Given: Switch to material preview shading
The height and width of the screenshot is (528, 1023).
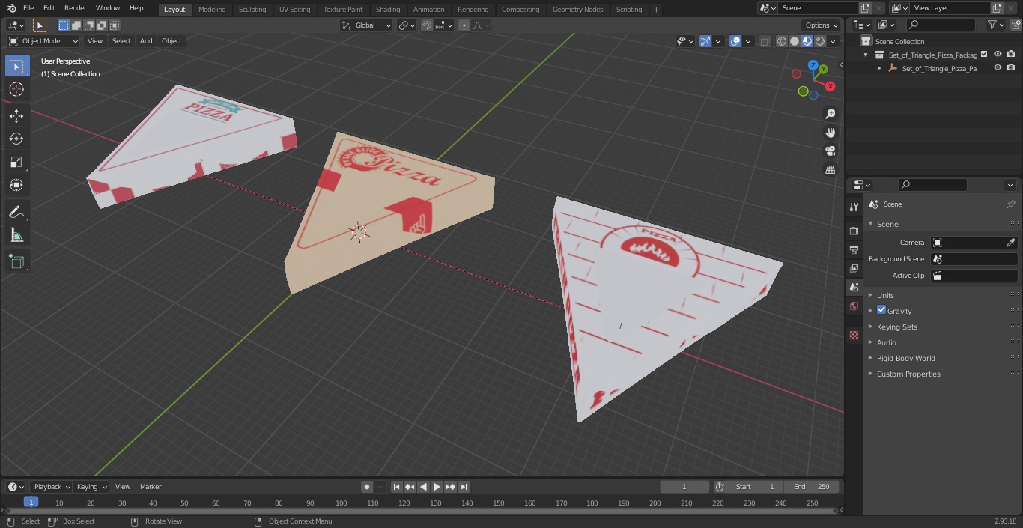Looking at the screenshot, I should tap(807, 42).
